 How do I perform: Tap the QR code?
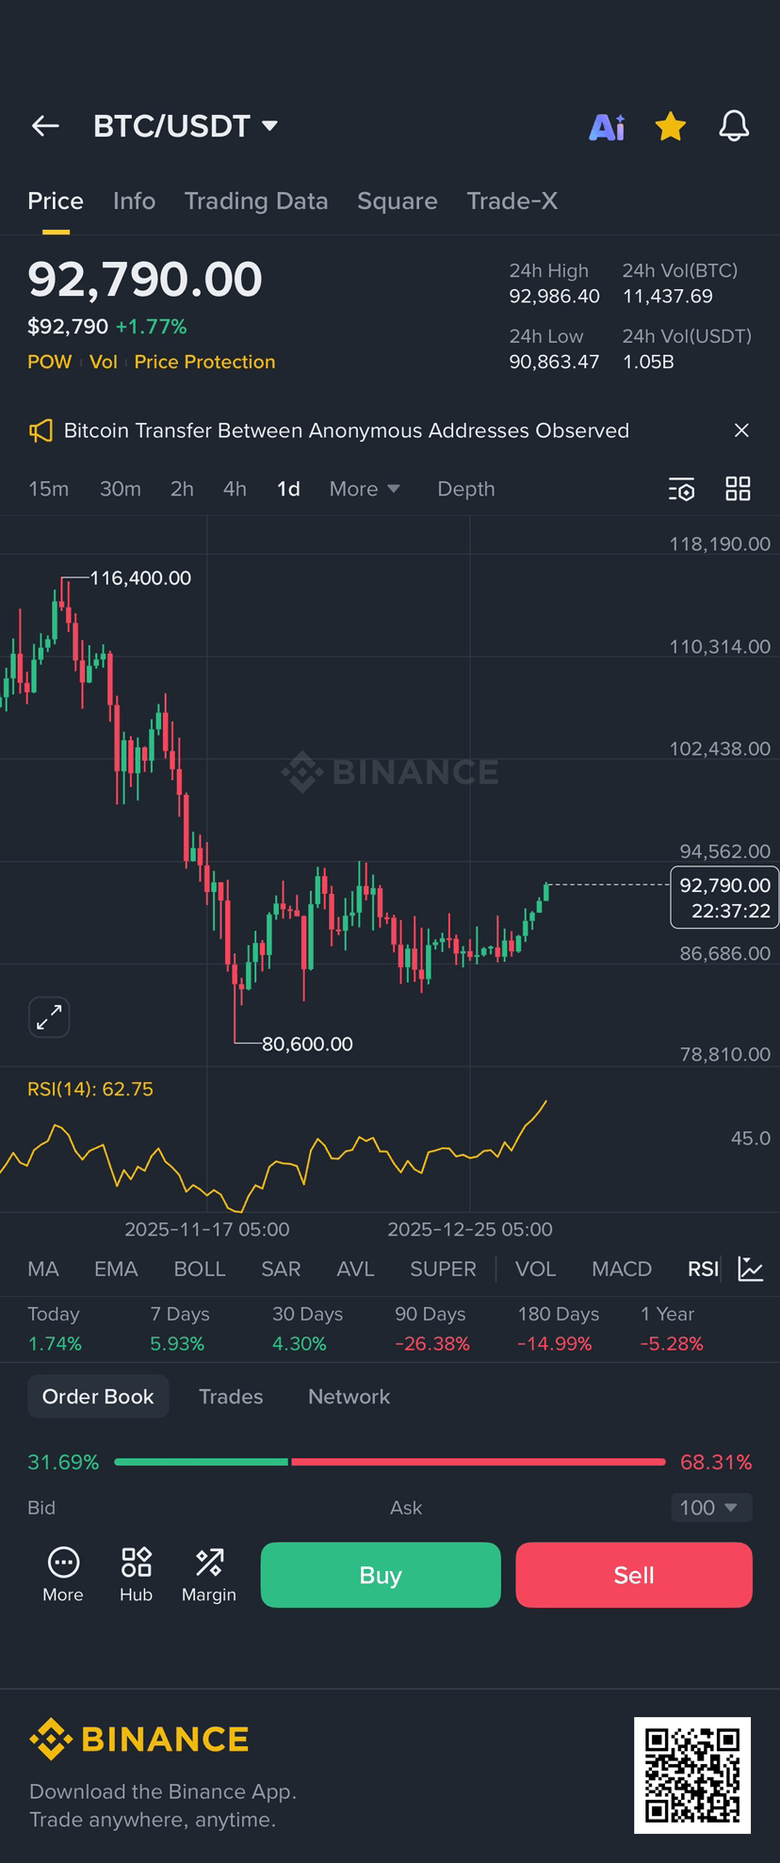[x=692, y=1775]
